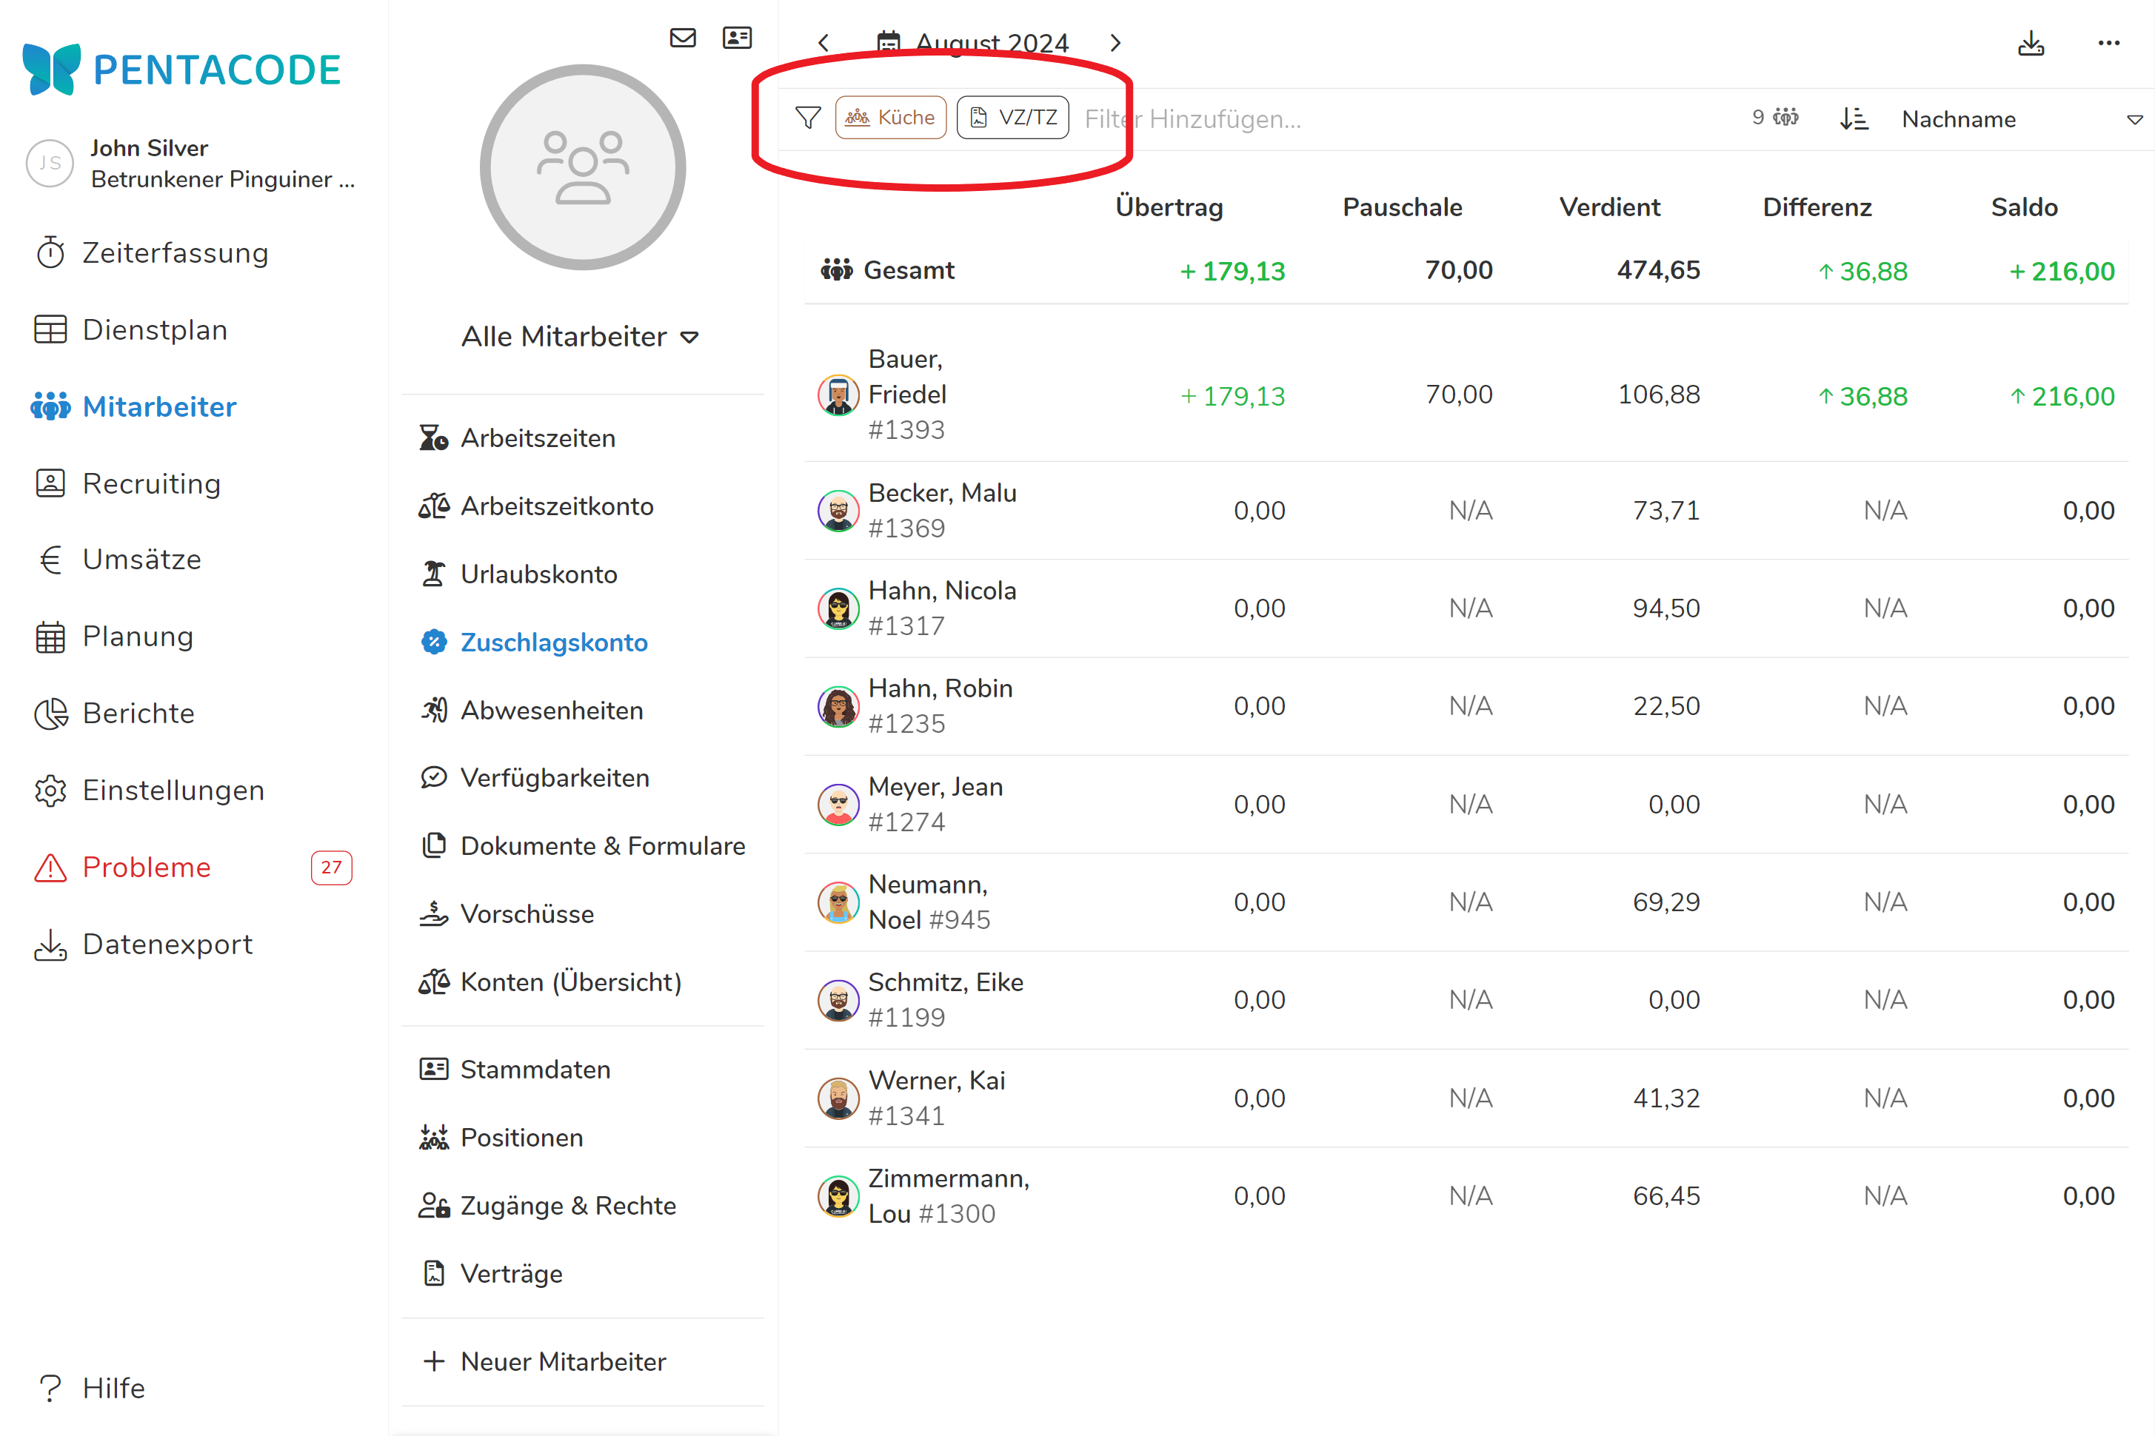Select Dienstplan in main navigation
This screenshot has width=2155, height=1436.
click(155, 329)
